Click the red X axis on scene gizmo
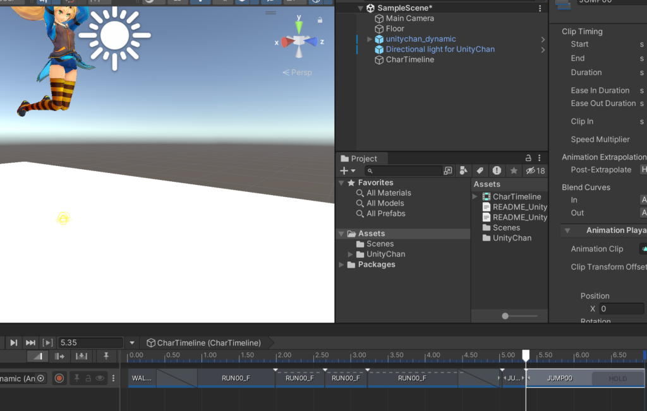Viewport: 647px width, 411px height. click(x=287, y=42)
